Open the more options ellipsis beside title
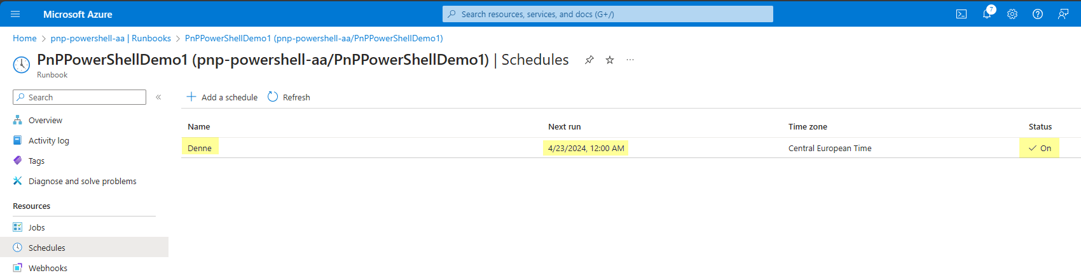1081x280 pixels. coord(630,60)
